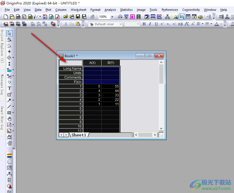This screenshot has height=193, width=234.
Task: Select column B(Y) header
Action: 111,63
